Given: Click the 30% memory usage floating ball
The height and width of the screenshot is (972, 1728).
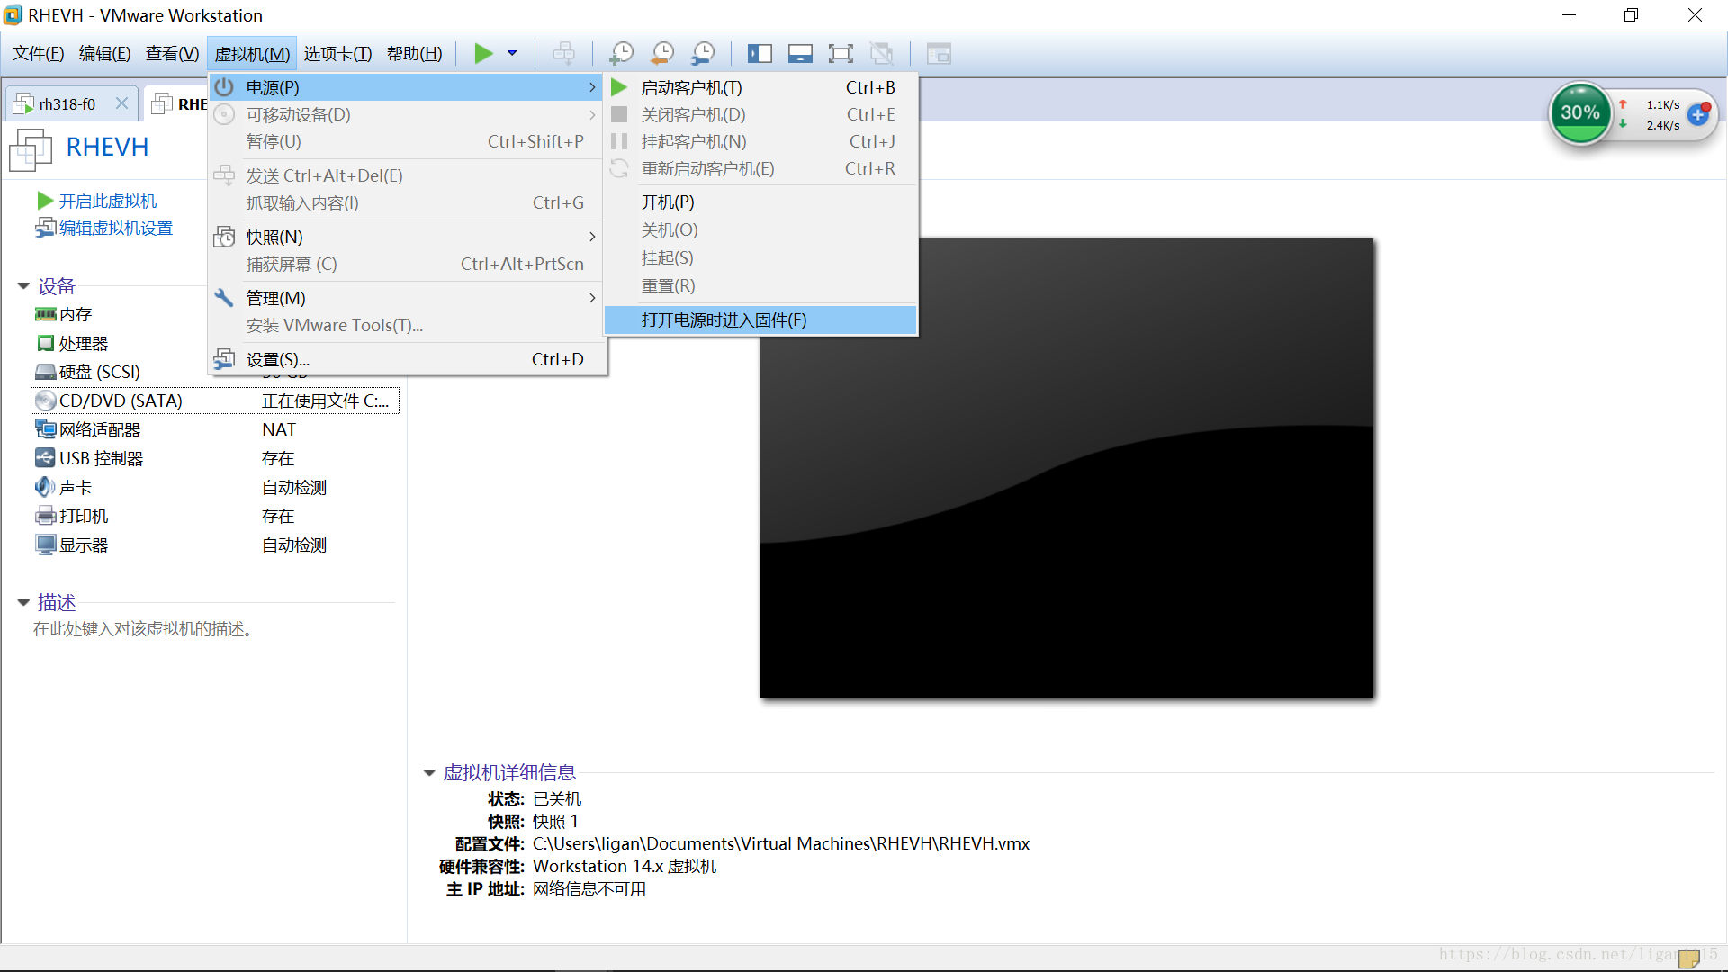Looking at the screenshot, I should coord(1580,113).
